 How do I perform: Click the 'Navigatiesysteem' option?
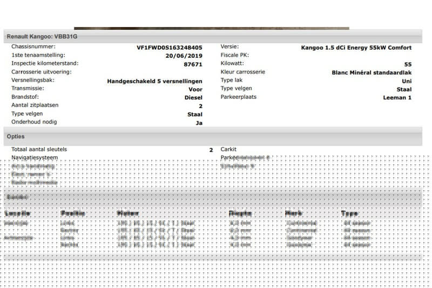coord(35,158)
